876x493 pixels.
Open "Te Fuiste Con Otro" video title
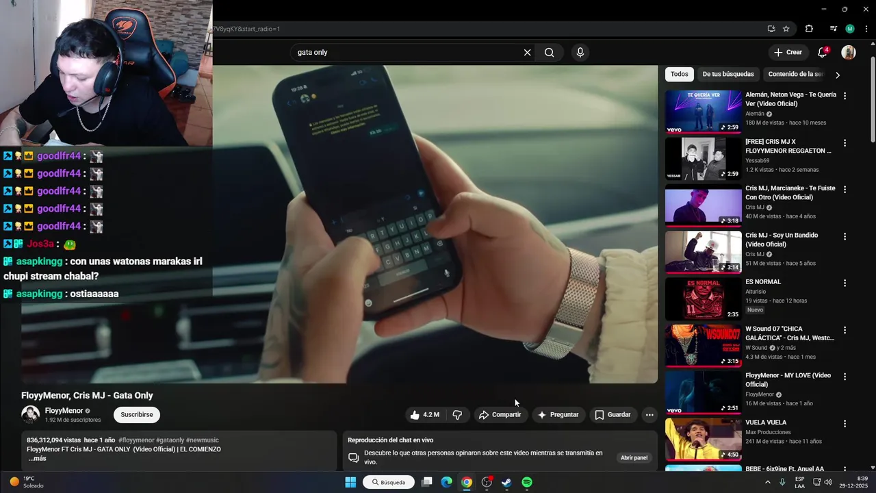pos(790,192)
